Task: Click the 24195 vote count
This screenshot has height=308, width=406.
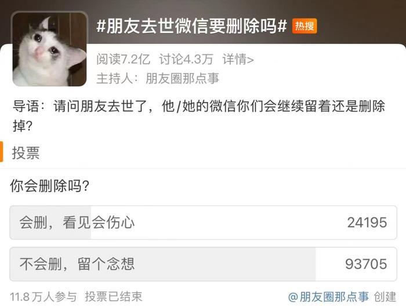Action: coord(367,222)
